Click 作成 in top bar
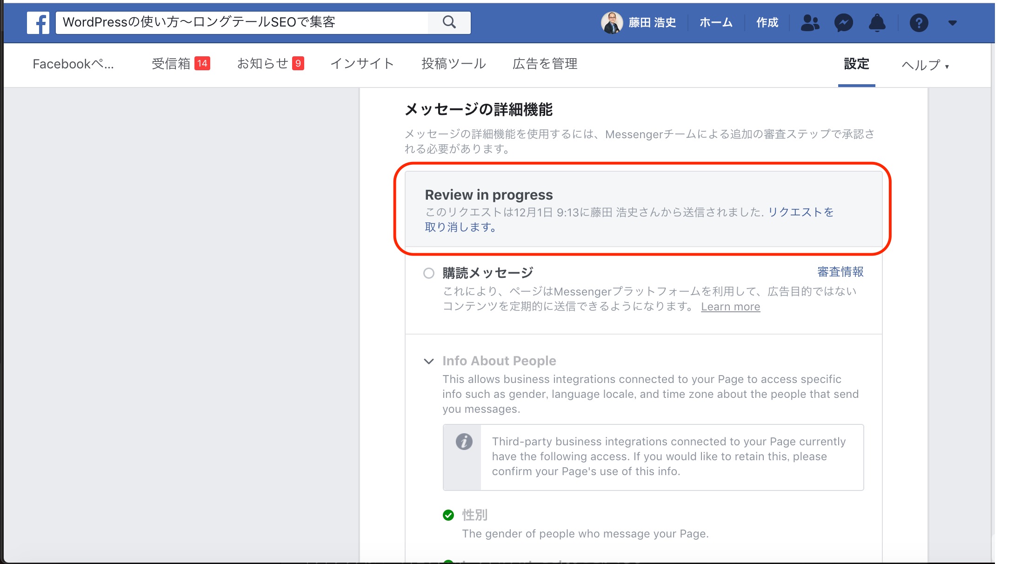Viewport: 1014px width, 564px height. click(x=767, y=22)
